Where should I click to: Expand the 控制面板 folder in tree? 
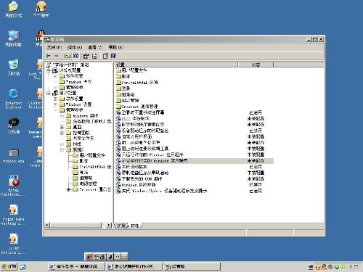pos(62,133)
